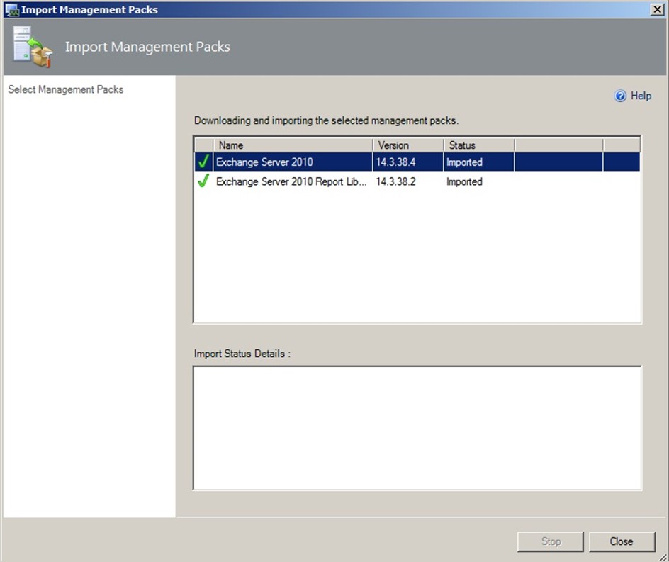Screen dimensions: 669x562
Task: Select the Exchange Server 2010 Report Lib... row
Action: [417, 182]
